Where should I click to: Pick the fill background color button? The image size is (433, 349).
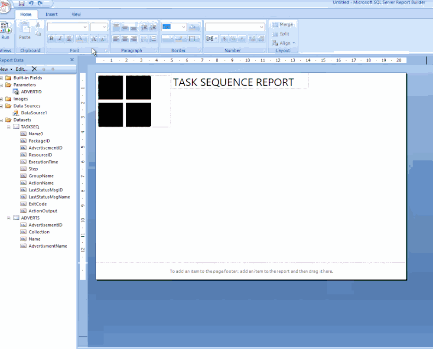point(195,27)
